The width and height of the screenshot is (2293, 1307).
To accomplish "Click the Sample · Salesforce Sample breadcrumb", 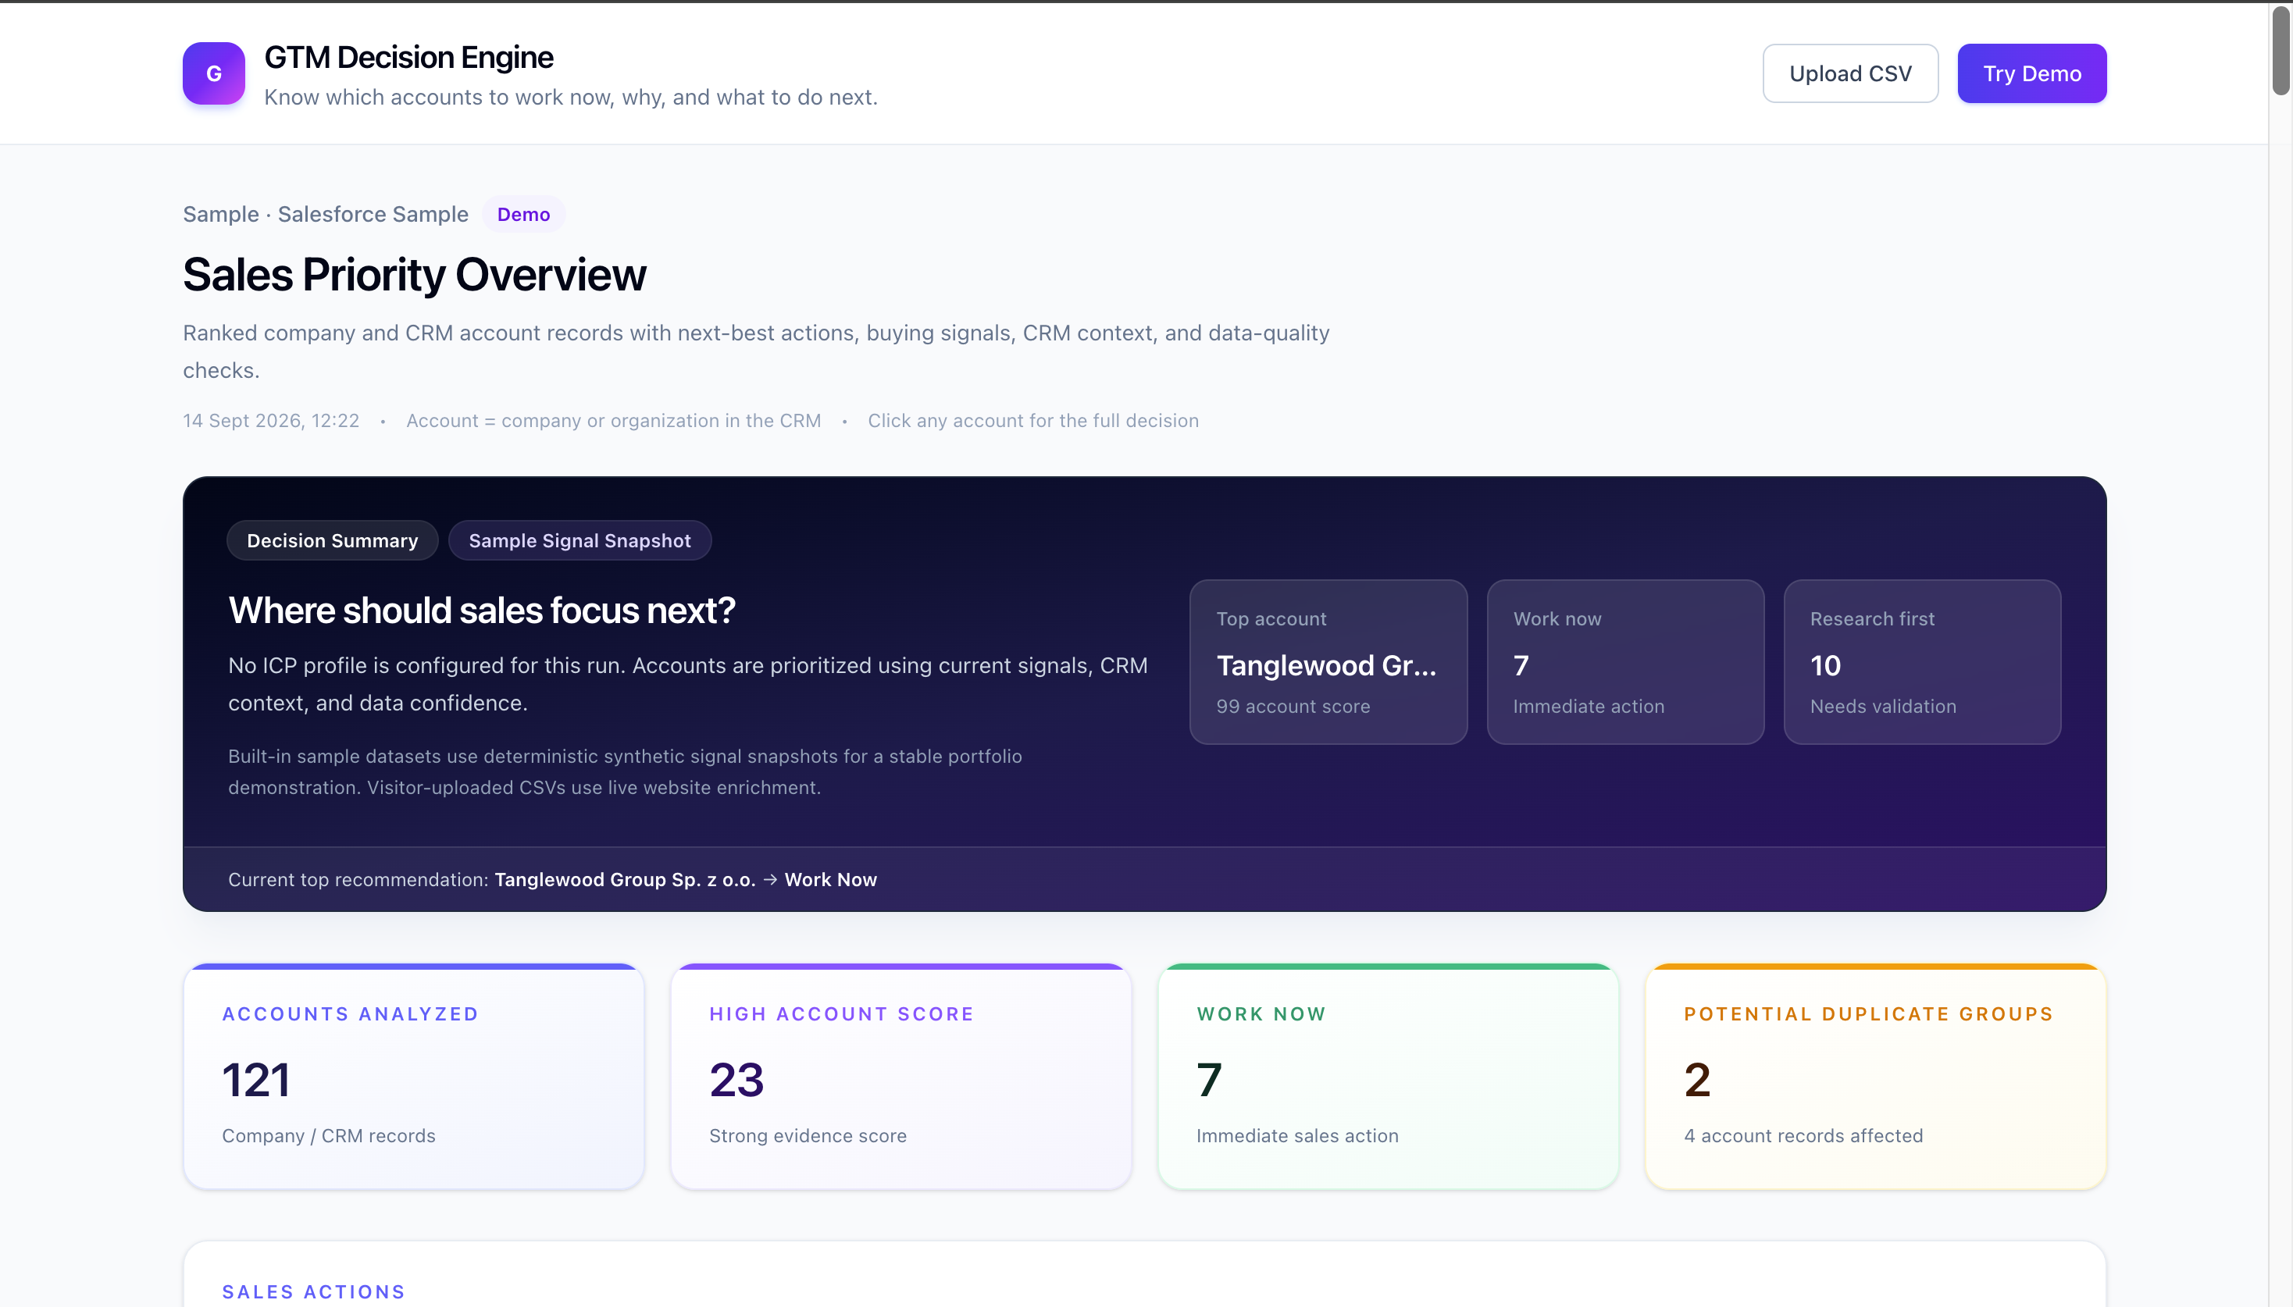I will click(325, 215).
